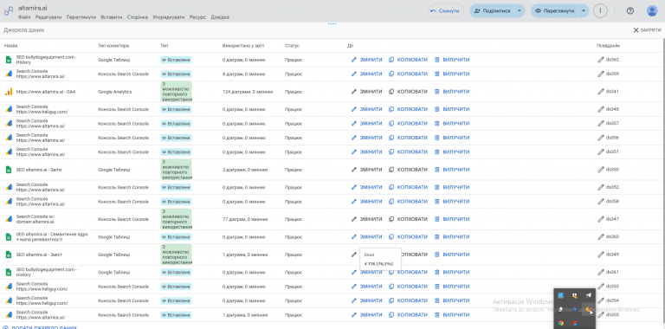The width and height of the screenshot is (665, 329).
Task: Edit alias ds347 with its pencil icon
Action: pyautogui.click(x=601, y=219)
